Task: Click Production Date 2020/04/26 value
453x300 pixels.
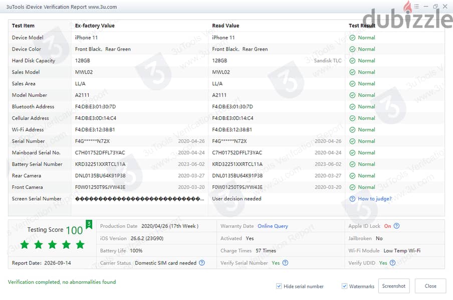Action: point(170,226)
